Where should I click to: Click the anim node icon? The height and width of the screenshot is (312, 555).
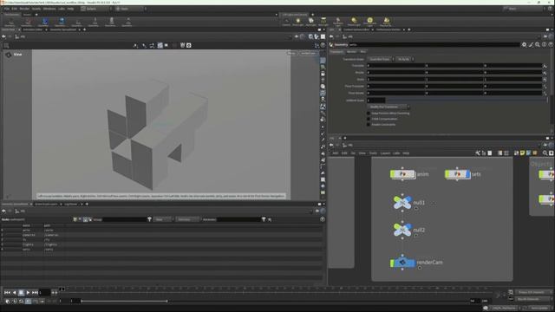coord(402,174)
